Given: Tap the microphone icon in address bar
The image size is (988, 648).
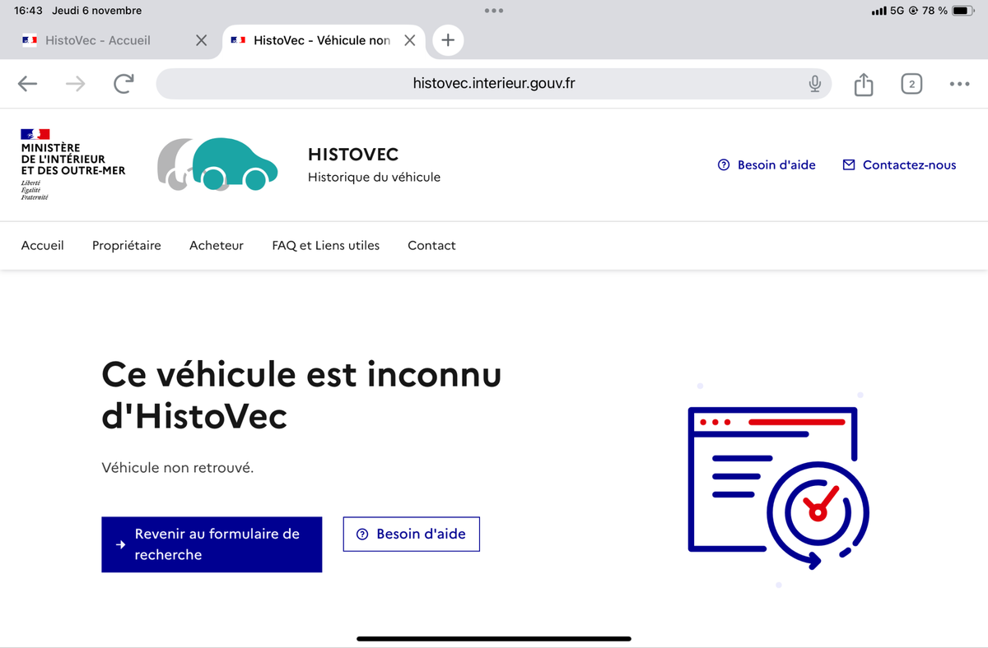Looking at the screenshot, I should tap(815, 84).
